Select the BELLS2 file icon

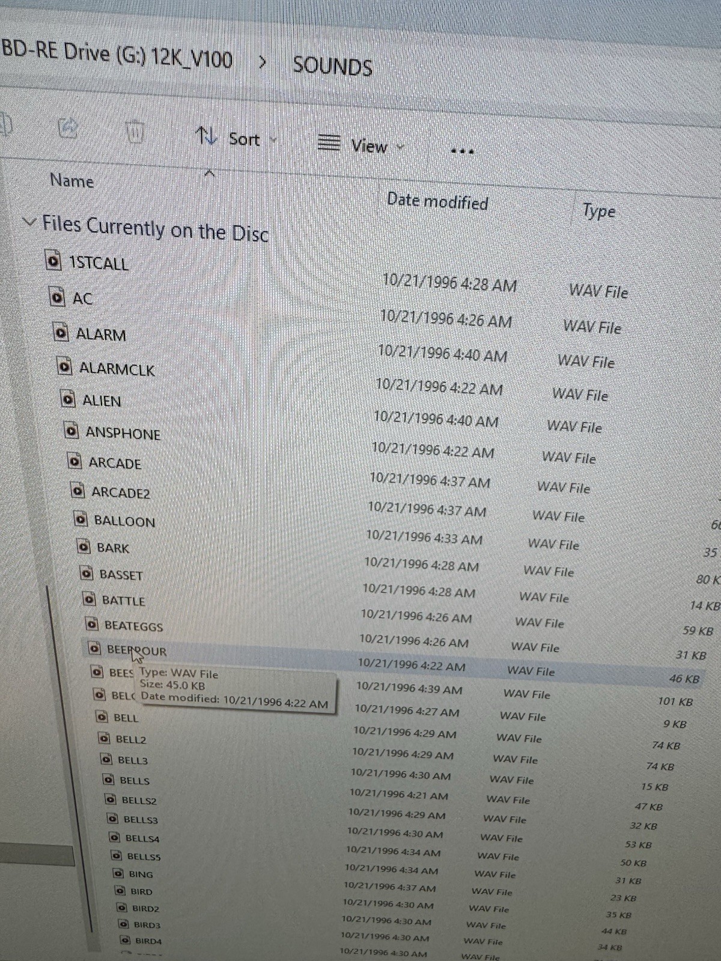tap(111, 799)
